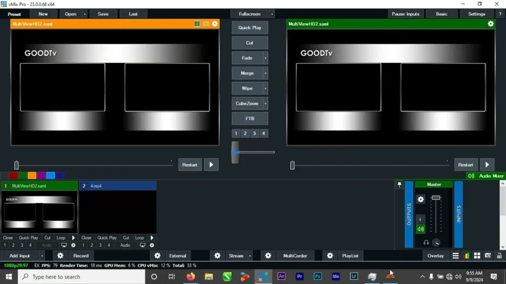The width and height of the screenshot is (506, 284).
Task: Click monitor icon on MultiViewHD2.xaml input
Action: [64, 245]
